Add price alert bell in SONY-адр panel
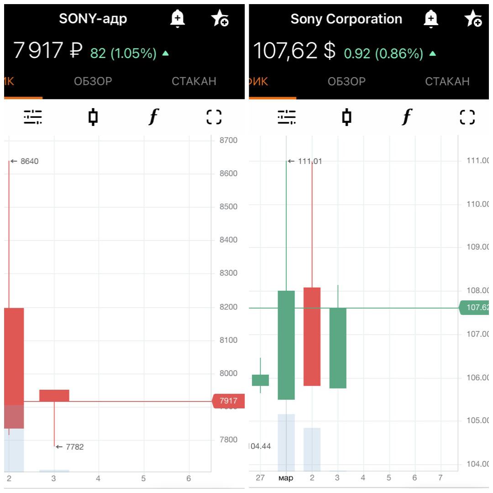The width and height of the screenshot is (493, 493). pyautogui.click(x=177, y=19)
